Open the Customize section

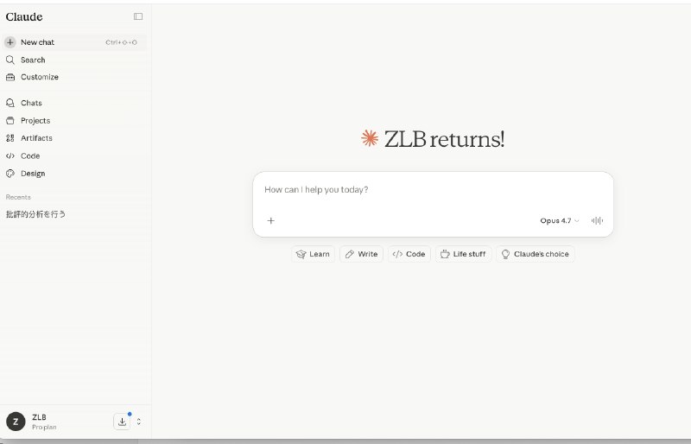pyautogui.click(x=39, y=77)
